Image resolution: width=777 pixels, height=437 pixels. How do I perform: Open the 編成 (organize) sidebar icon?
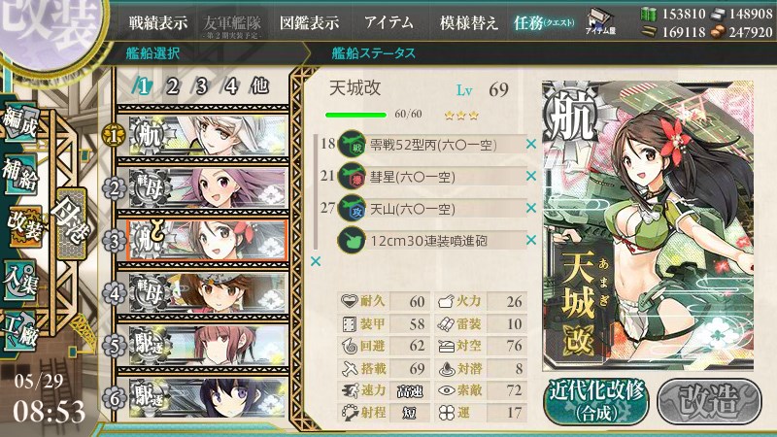tap(19, 121)
